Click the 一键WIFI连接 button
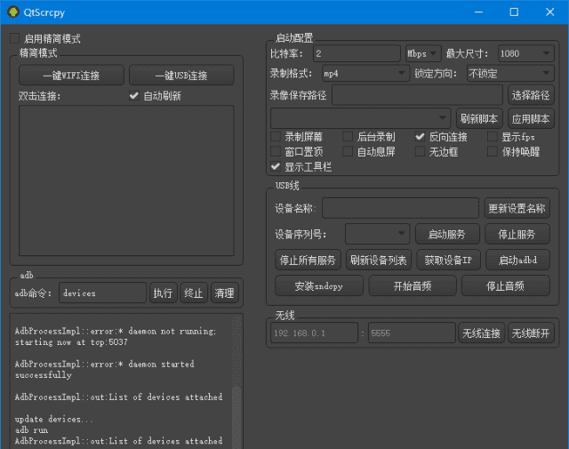Image resolution: width=569 pixels, height=449 pixels. pyautogui.click(x=71, y=76)
